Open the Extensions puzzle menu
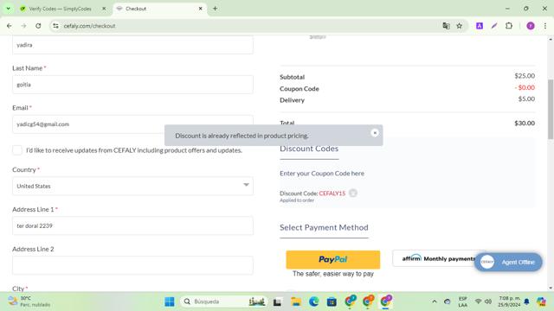Viewport: 554px width, 311px height. pyautogui.click(x=509, y=26)
